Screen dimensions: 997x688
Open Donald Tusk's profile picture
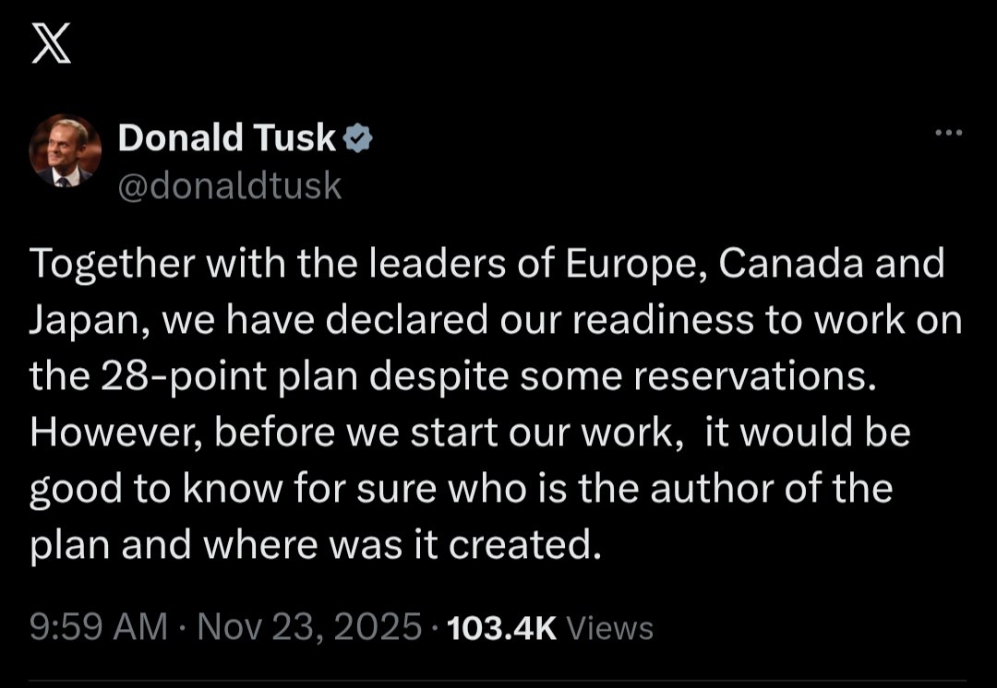pyautogui.click(x=65, y=151)
